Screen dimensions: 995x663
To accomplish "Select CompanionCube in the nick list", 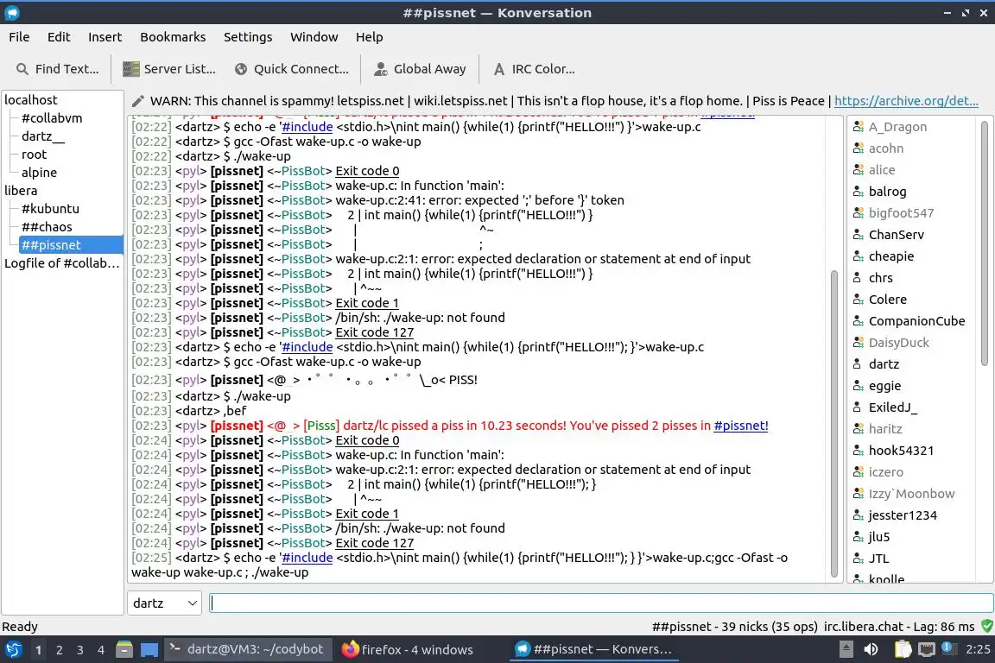I will [917, 321].
